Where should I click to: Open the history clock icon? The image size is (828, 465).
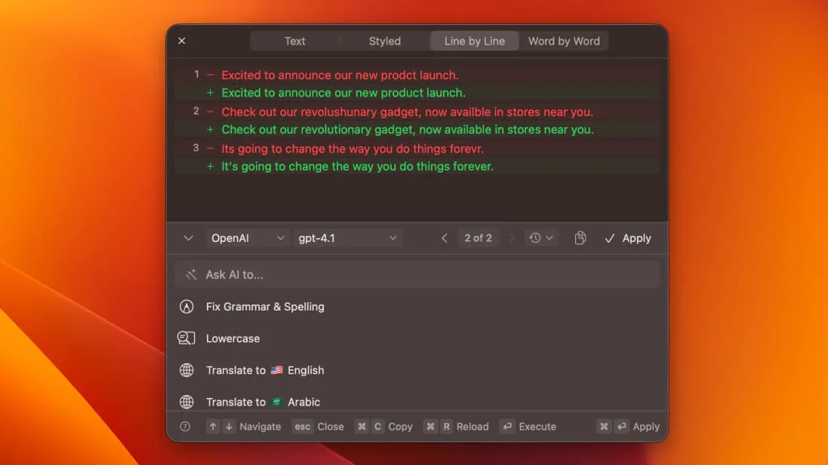click(537, 237)
